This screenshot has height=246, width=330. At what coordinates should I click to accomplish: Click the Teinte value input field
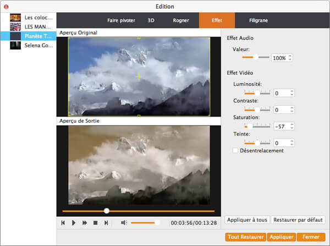coord(280,143)
